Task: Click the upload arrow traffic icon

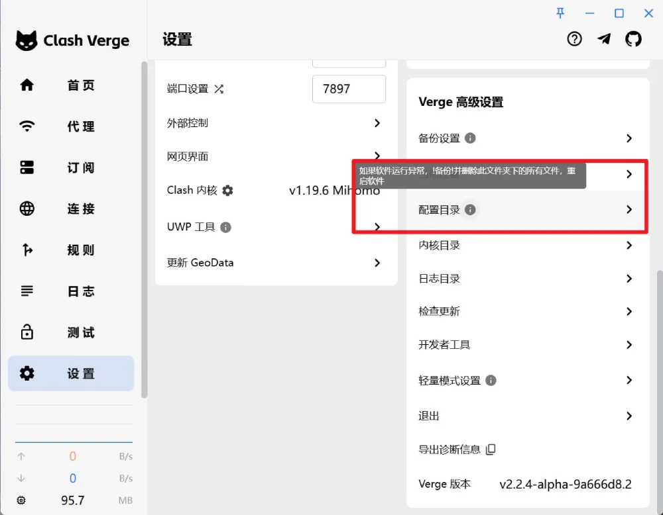Action: [x=21, y=456]
